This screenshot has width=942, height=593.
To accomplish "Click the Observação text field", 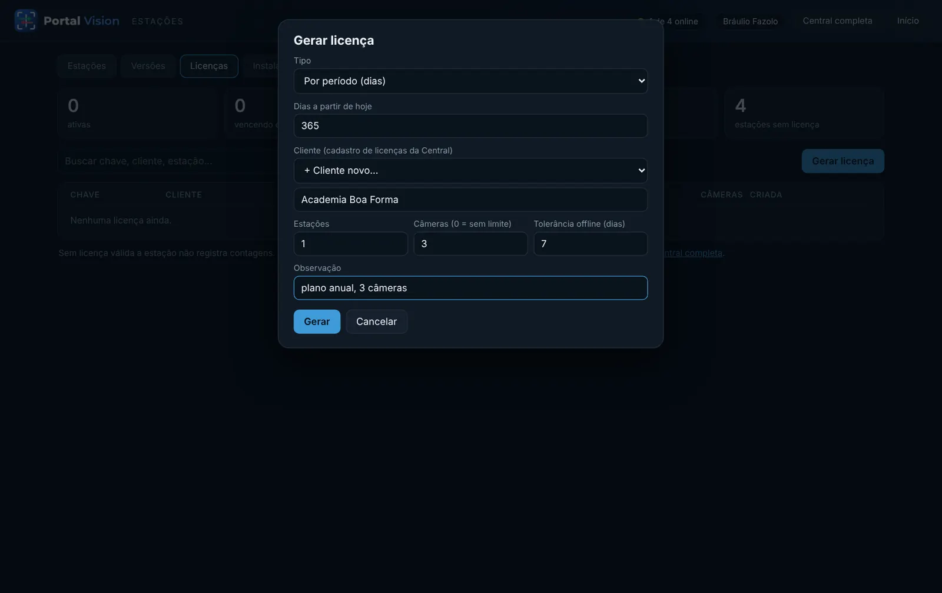I will click(470, 288).
